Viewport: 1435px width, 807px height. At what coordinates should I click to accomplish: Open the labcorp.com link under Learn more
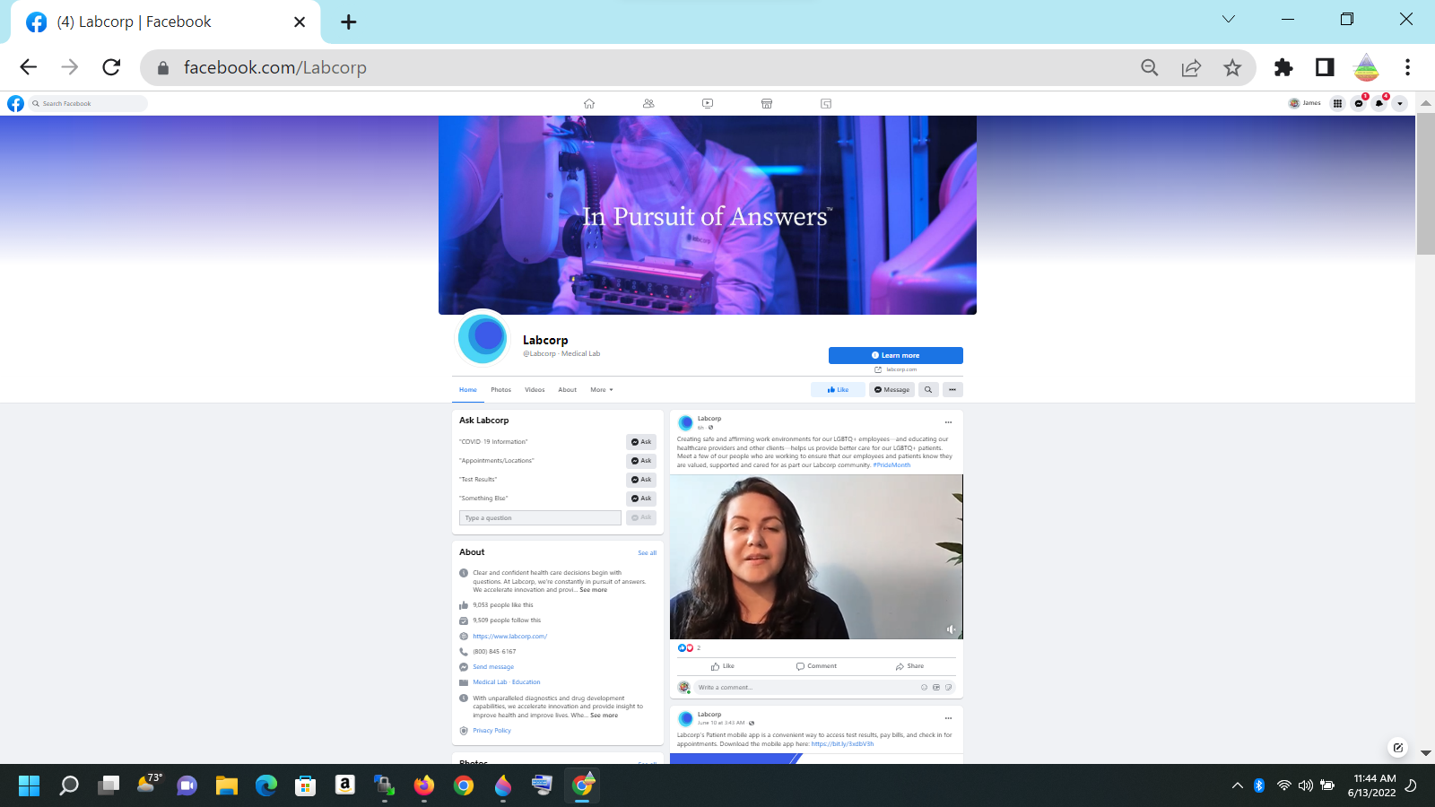click(x=900, y=369)
